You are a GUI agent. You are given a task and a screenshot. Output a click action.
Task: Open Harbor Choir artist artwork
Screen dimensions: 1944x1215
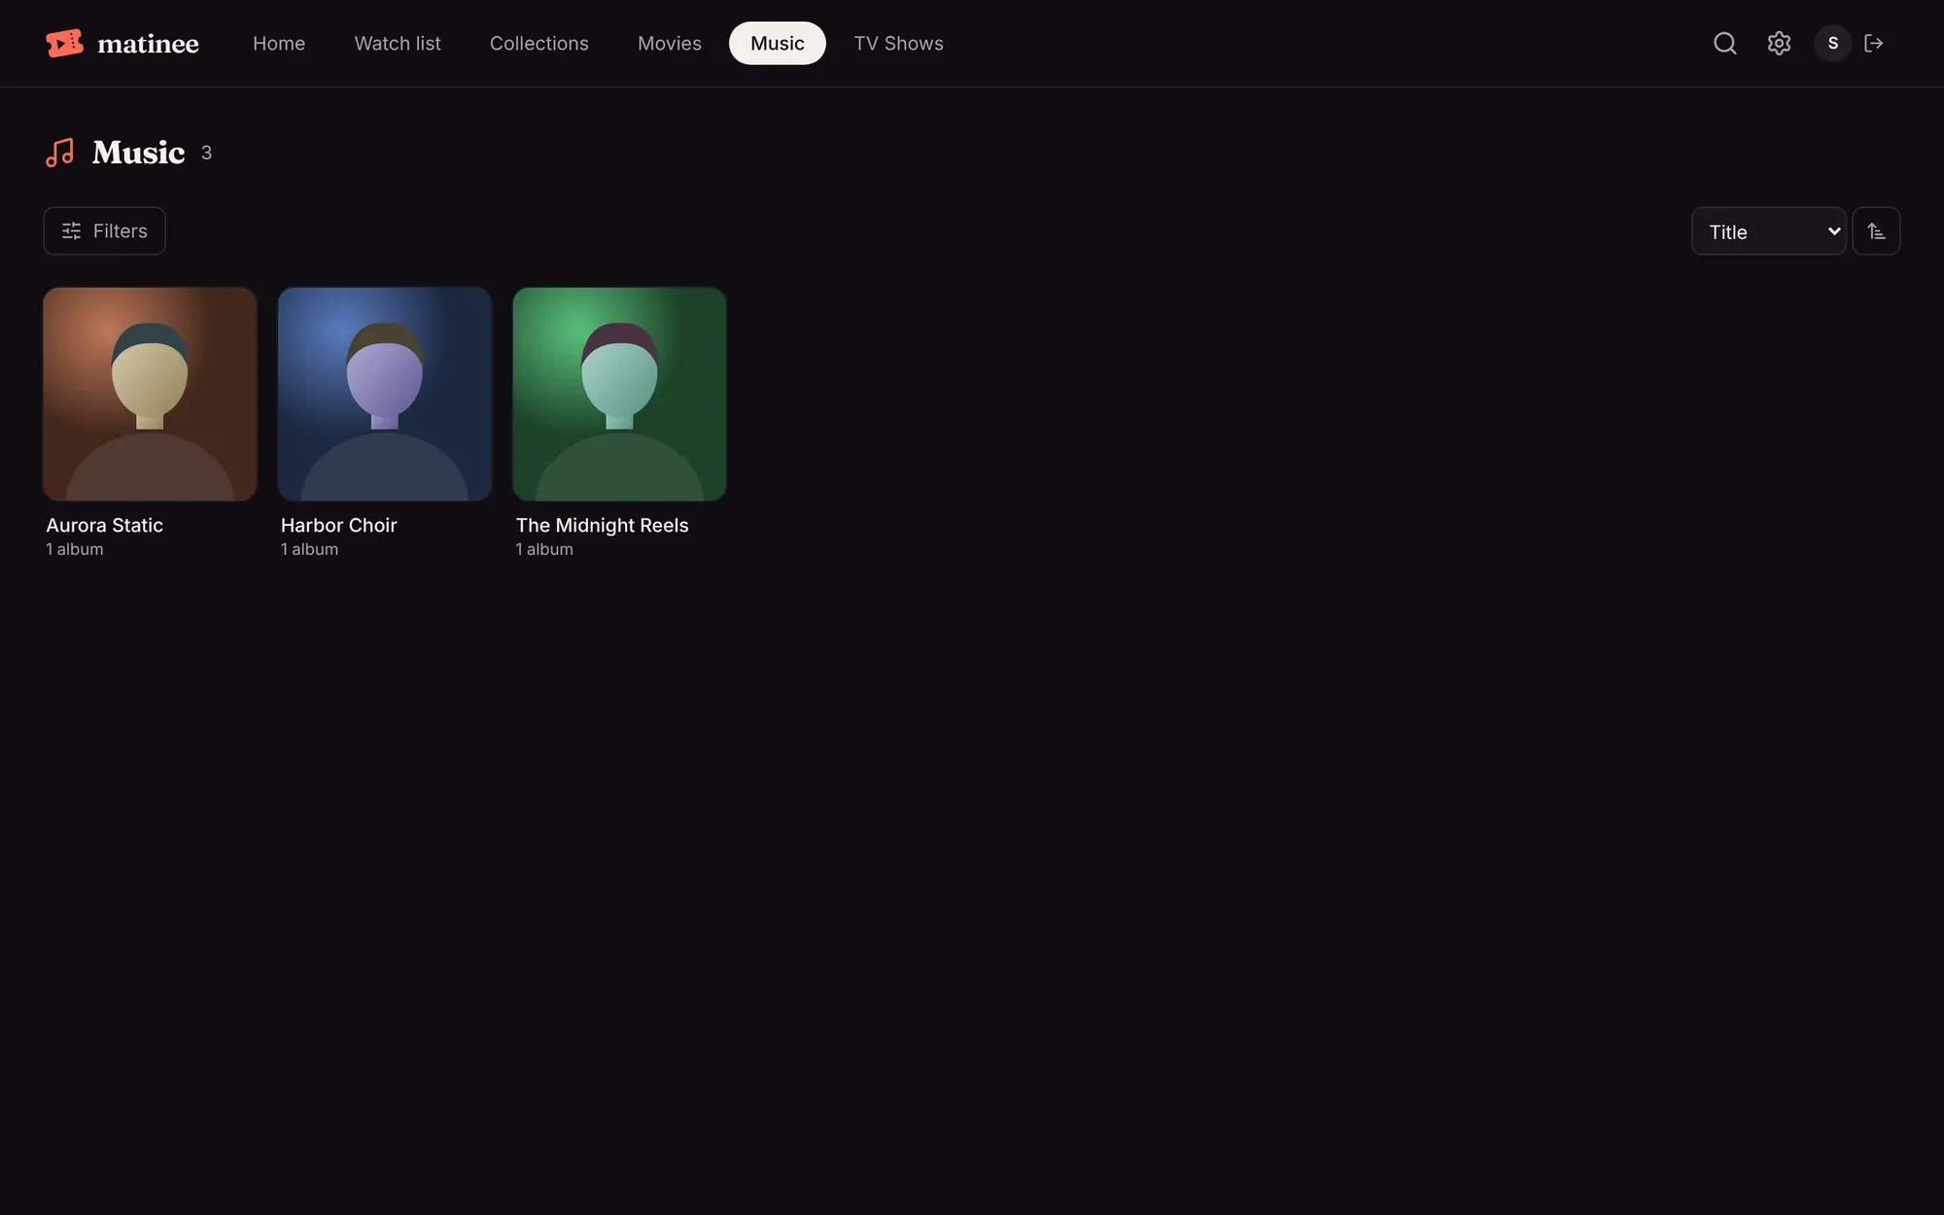click(385, 394)
